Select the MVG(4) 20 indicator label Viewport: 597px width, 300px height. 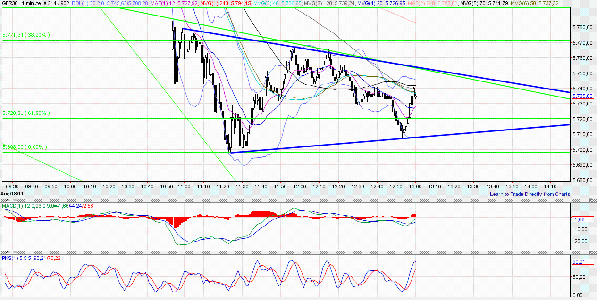tap(381, 4)
